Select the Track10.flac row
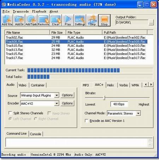The height and width of the screenshot is (160, 159). coord(76,46)
